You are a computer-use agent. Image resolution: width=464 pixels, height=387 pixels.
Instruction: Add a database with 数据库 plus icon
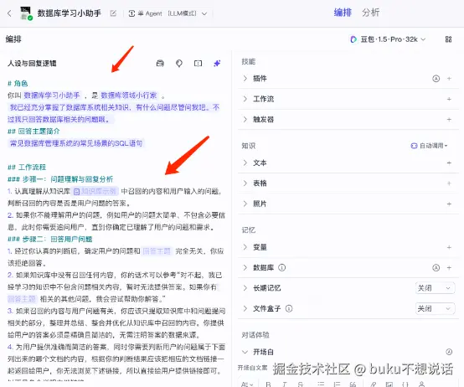click(x=449, y=268)
